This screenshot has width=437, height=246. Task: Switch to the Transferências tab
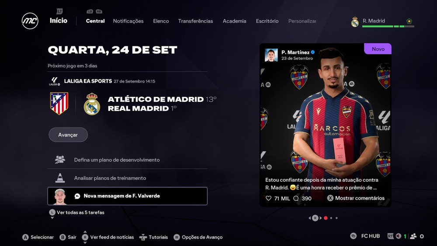(x=195, y=21)
